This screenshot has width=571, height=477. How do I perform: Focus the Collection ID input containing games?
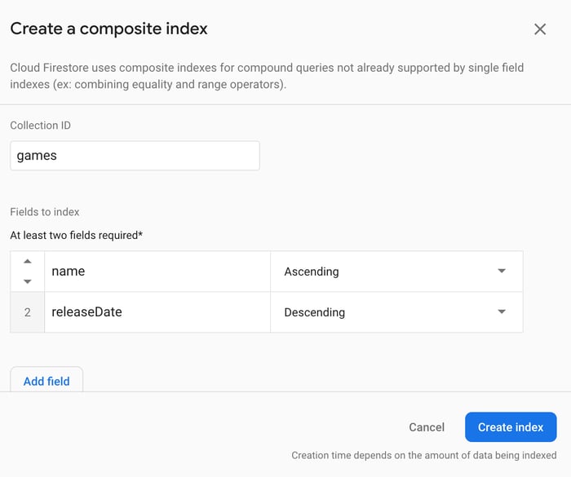(135, 156)
